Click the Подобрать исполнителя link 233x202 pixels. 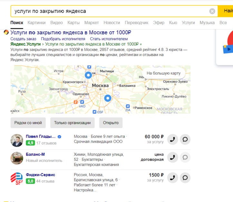click(x=63, y=39)
